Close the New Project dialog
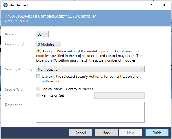Screen dimensions: 172x139 point(164,5)
